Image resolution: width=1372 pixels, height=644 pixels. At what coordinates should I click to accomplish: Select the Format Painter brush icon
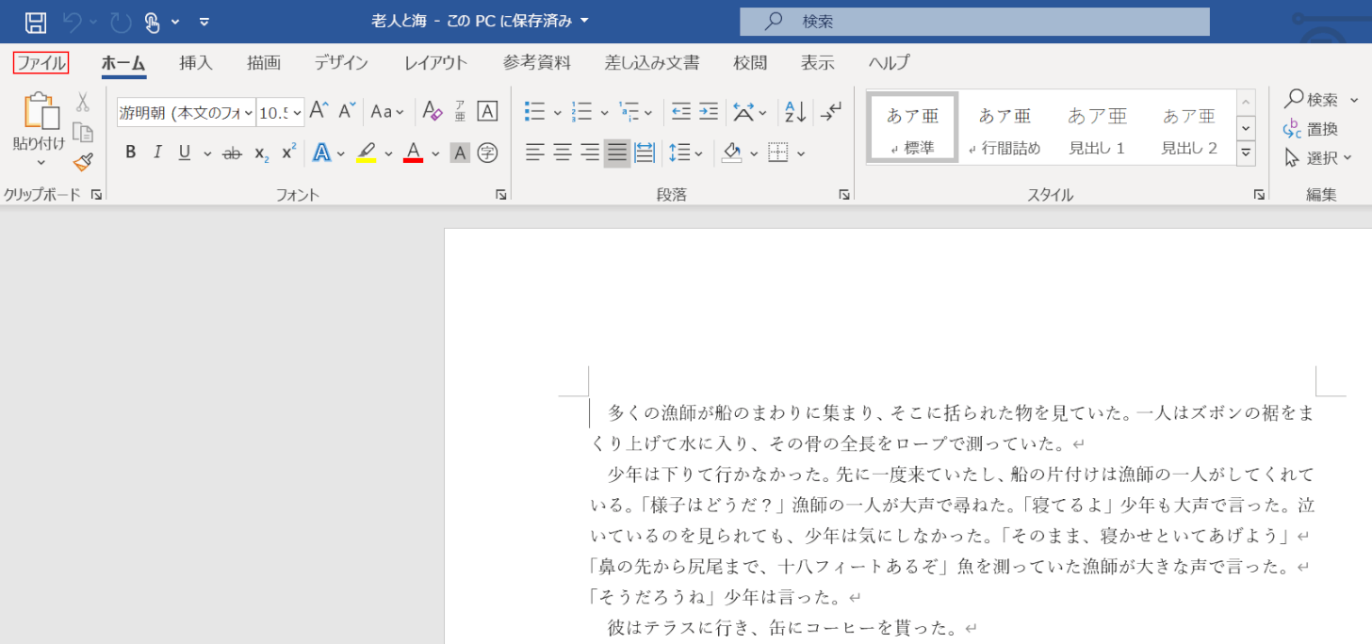click(83, 162)
